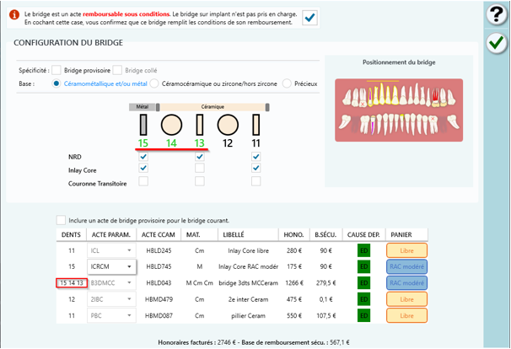511x349 pixels.
Task: Open the ICL acte param dropdown
Action: (x=111, y=250)
